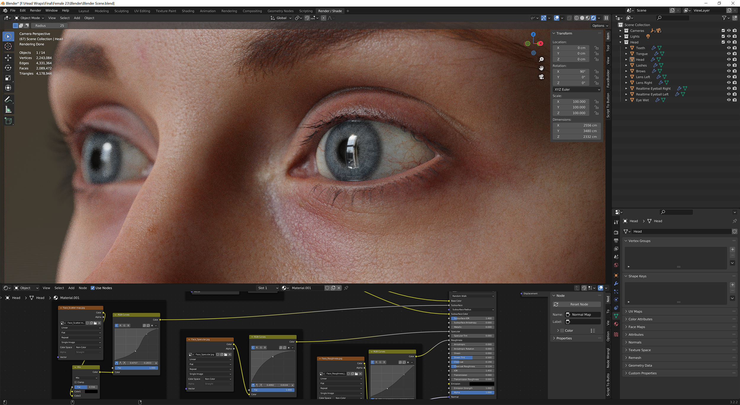Viewport: 740px width, 405px height.
Task: Click Node Name field Normal Map
Action: click(583, 315)
